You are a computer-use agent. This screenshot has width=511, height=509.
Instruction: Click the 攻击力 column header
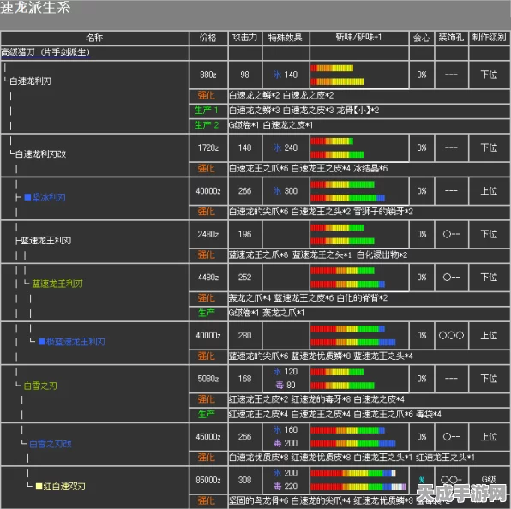244,38
